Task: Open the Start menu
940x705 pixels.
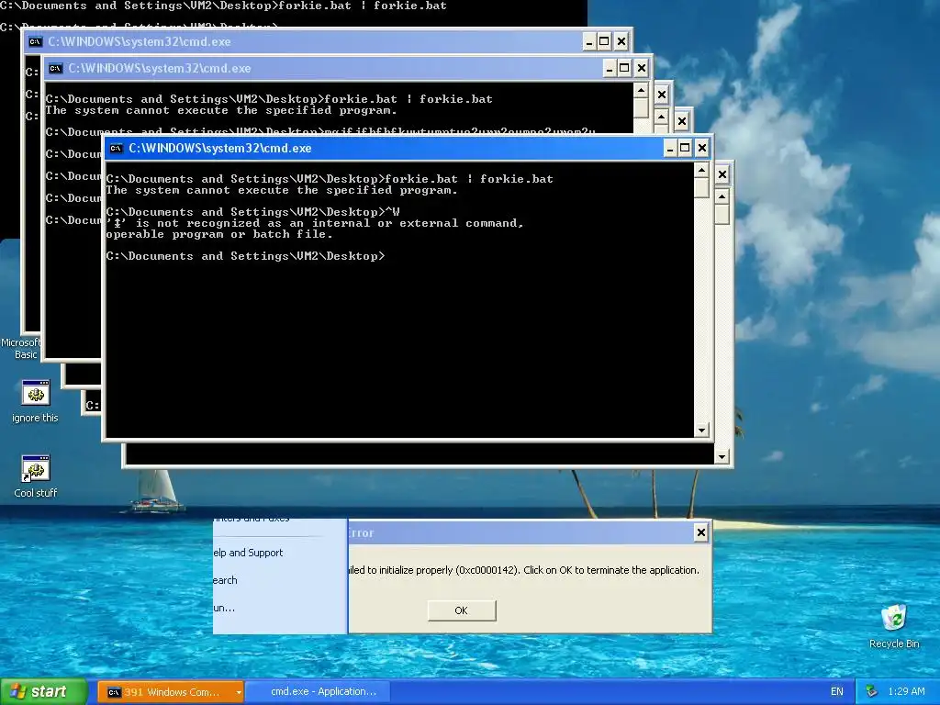Action: (44, 692)
